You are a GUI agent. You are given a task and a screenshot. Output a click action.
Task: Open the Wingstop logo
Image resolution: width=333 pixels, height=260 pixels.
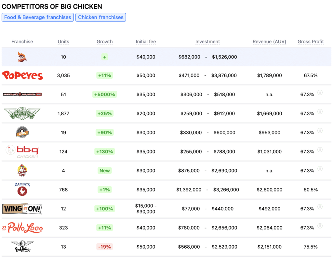22,113
